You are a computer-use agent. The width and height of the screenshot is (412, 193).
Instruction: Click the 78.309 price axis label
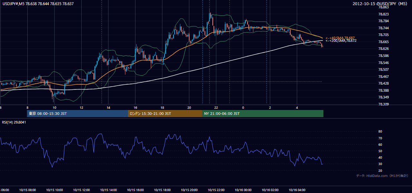pyautogui.click(x=384, y=104)
